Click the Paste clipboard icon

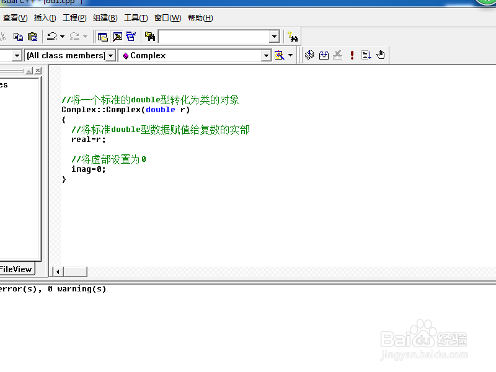tap(33, 37)
